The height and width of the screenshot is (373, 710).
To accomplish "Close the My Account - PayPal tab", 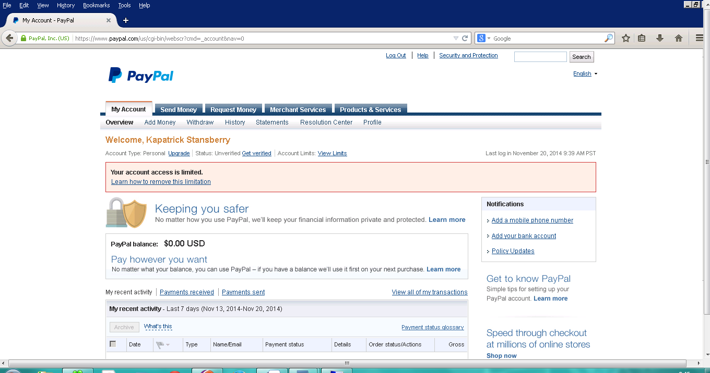I will coord(109,20).
